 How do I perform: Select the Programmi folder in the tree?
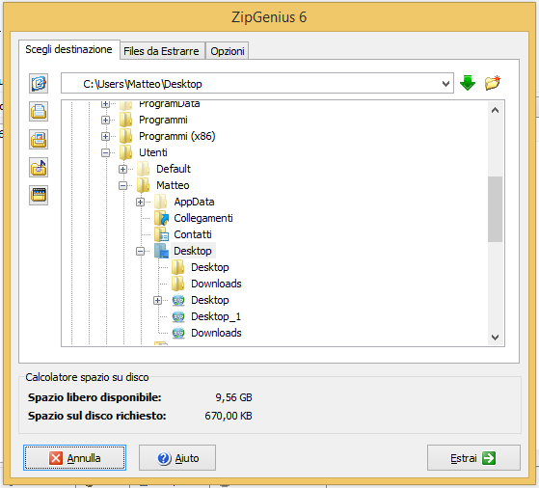pyautogui.click(x=163, y=120)
